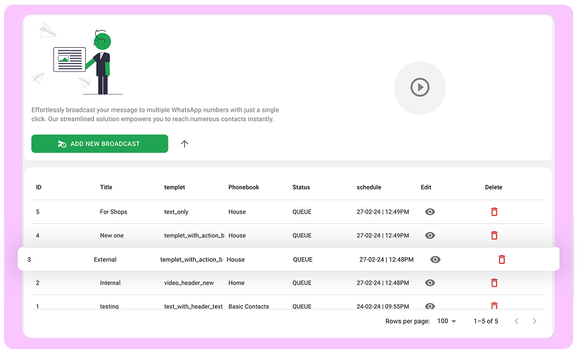
Task: Delete the 'testing' broadcast row
Action: [494, 306]
